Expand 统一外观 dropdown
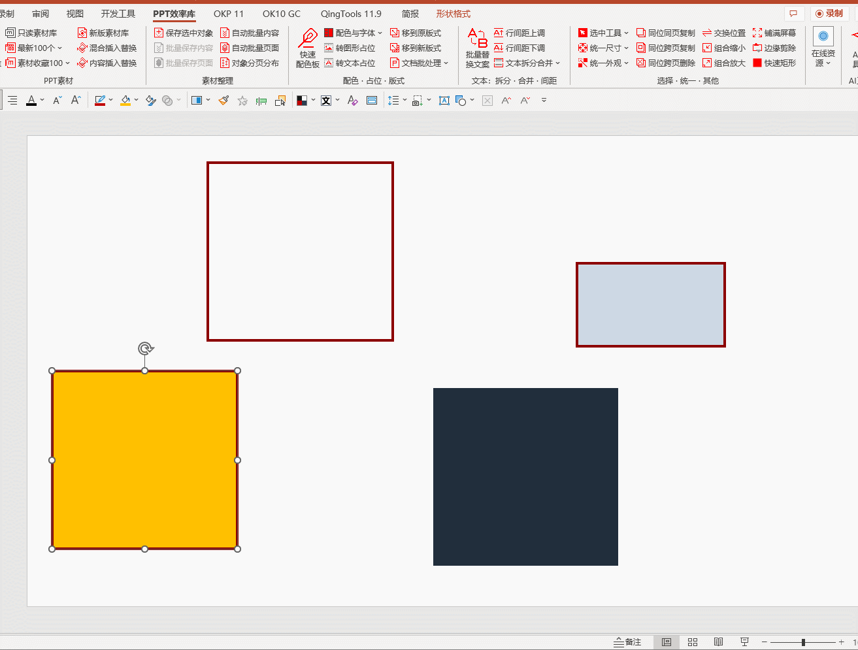This screenshot has height=650, width=858. coord(626,63)
